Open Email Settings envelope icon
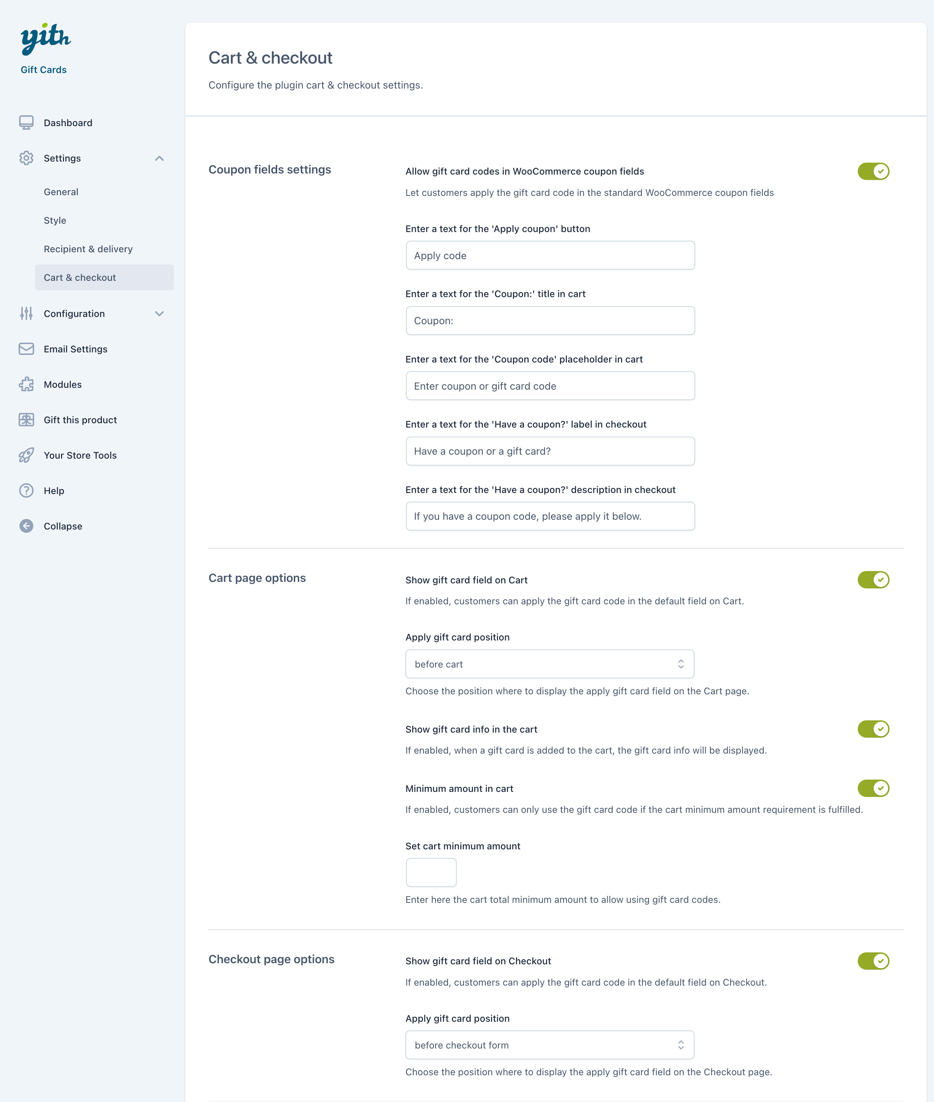This screenshot has width=934, height=1102. tap(26, 349)
